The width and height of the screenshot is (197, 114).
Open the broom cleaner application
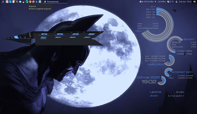pos(23,2)
